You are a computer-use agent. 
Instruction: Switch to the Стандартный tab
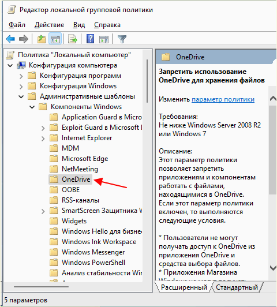coord(237,287)
